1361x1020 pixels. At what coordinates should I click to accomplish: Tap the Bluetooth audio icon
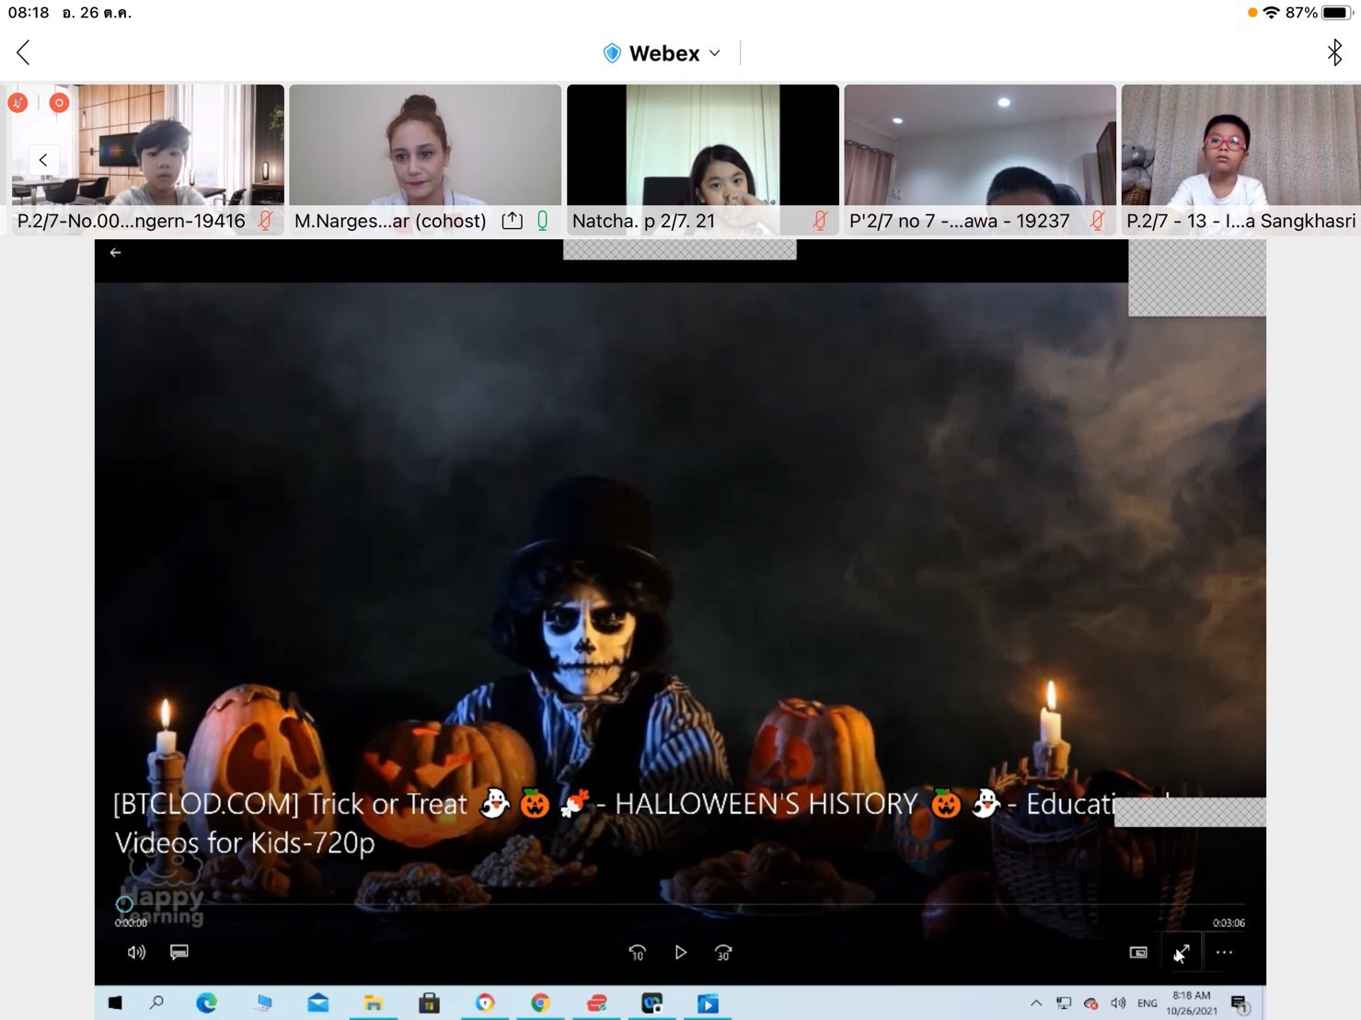pos(1334,53)
